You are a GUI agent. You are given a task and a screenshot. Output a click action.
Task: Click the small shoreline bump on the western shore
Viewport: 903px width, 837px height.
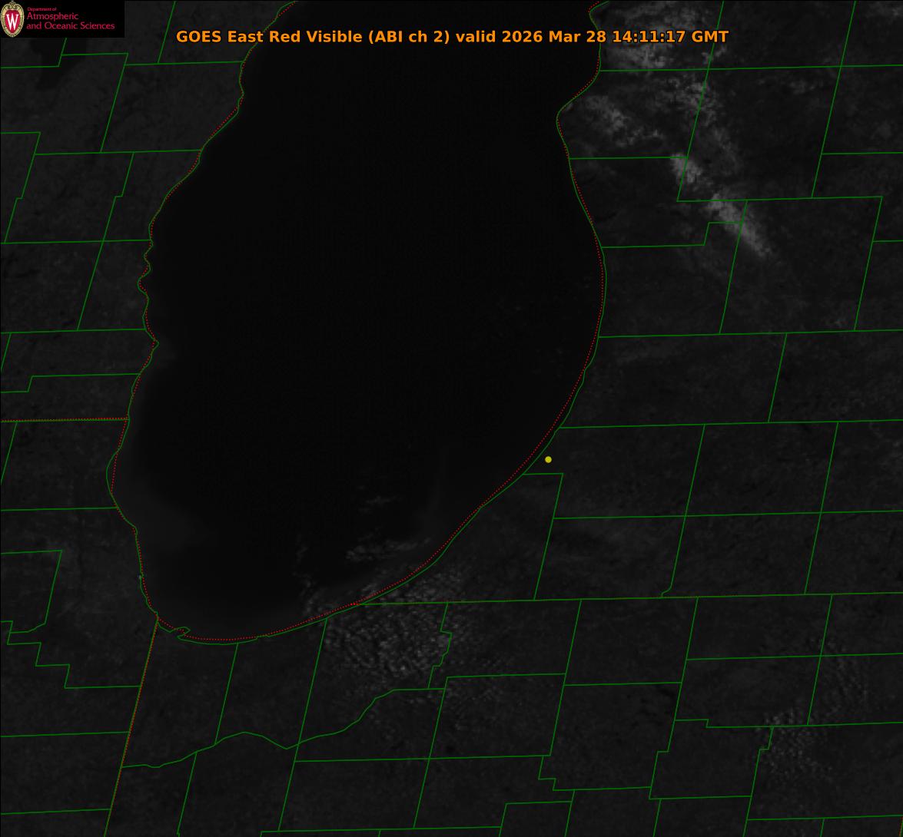point(154,344)
